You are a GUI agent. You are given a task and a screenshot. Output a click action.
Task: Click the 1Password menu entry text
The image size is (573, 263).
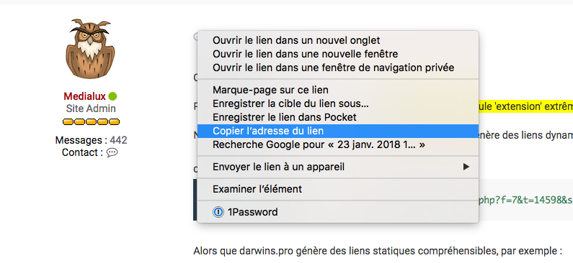coord(252,213)
